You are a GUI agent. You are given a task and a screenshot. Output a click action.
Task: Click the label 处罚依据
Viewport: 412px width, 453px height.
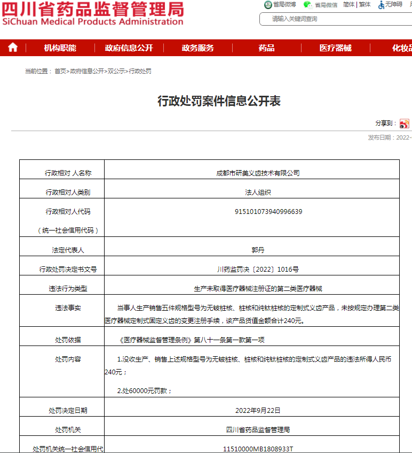point(68,340)
